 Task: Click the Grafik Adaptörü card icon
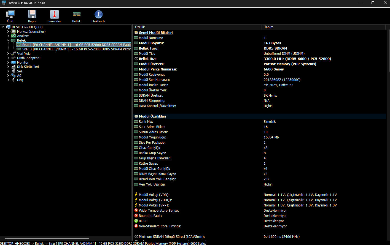(14, 58)
